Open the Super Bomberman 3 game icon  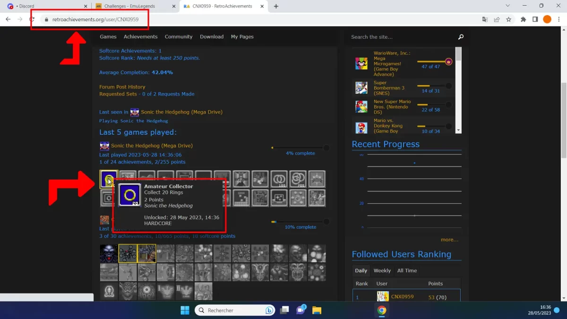(361, 87)
